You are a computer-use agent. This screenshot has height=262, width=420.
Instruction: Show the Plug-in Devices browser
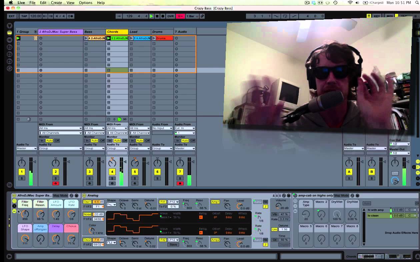(10, 40)
